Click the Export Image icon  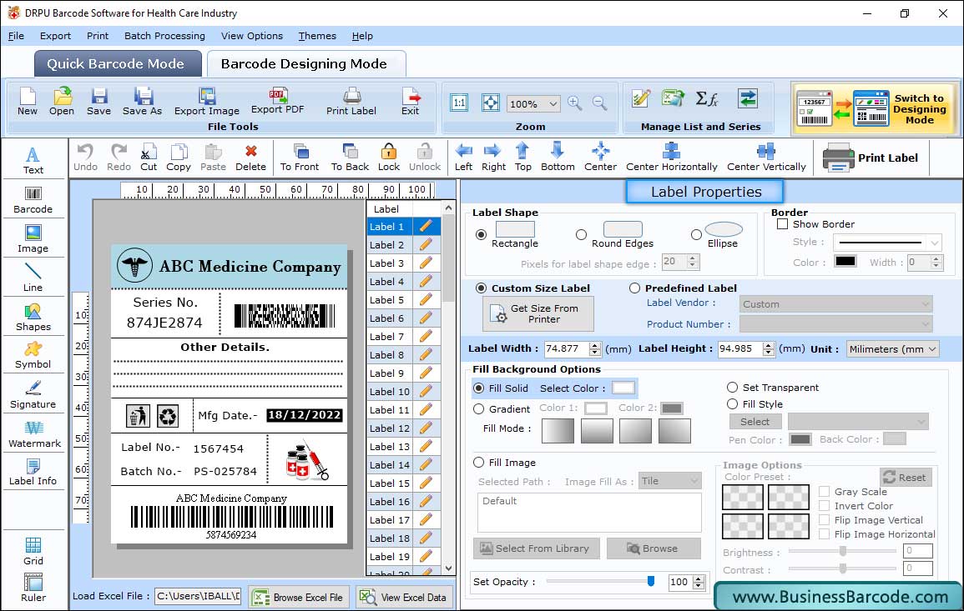[207, 102]
